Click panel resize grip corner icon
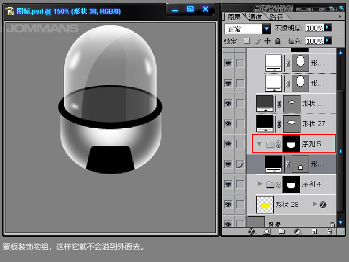This screenshot has width=349, height=262. coord(342,233)
